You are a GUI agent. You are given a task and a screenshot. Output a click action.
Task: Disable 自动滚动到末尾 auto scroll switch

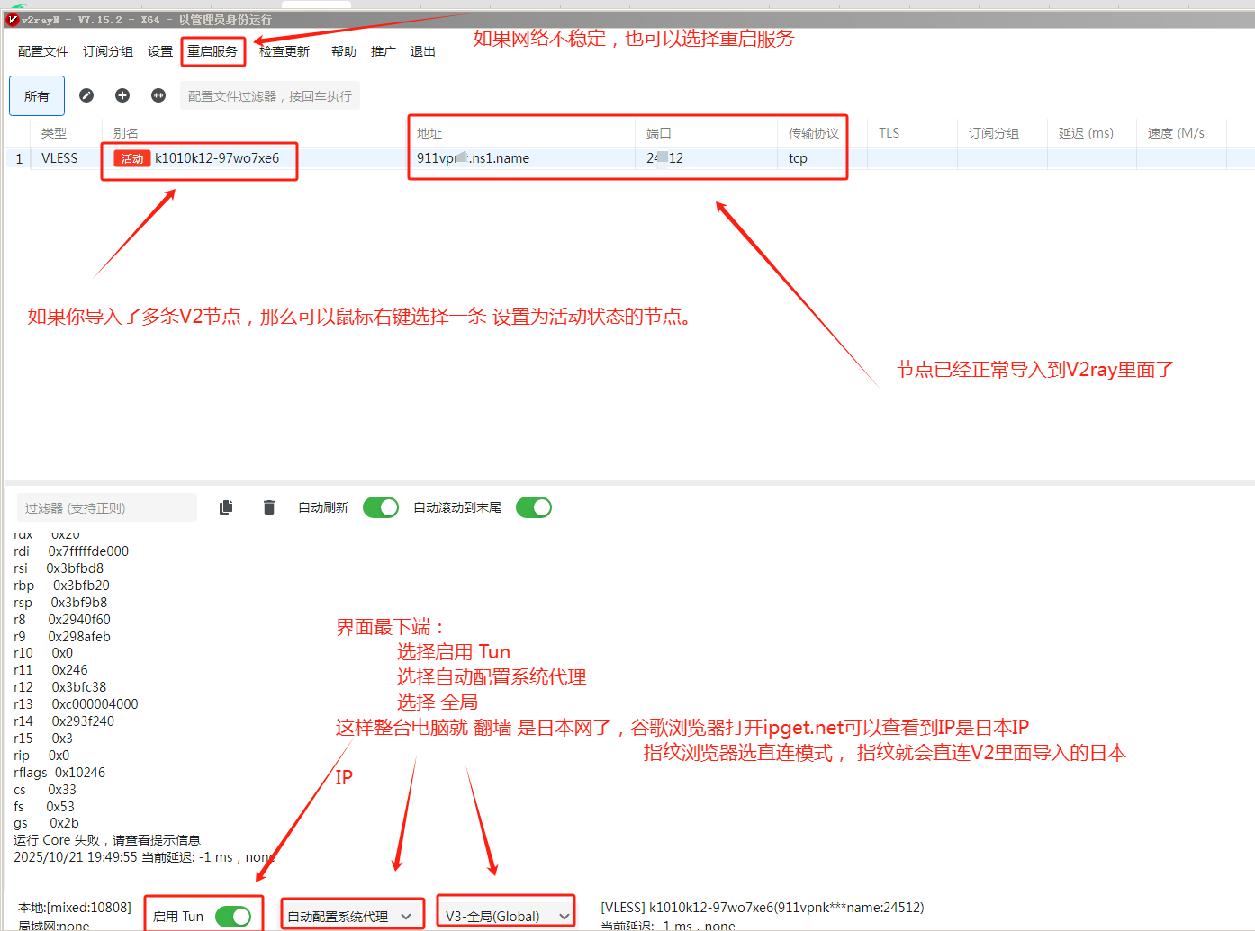pyautogui.click(x=534, y=507)
